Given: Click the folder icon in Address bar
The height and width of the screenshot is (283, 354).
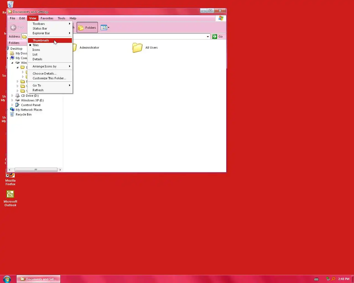Looking at the screenshot, I should pyautogui.click(x=24, y=36).
